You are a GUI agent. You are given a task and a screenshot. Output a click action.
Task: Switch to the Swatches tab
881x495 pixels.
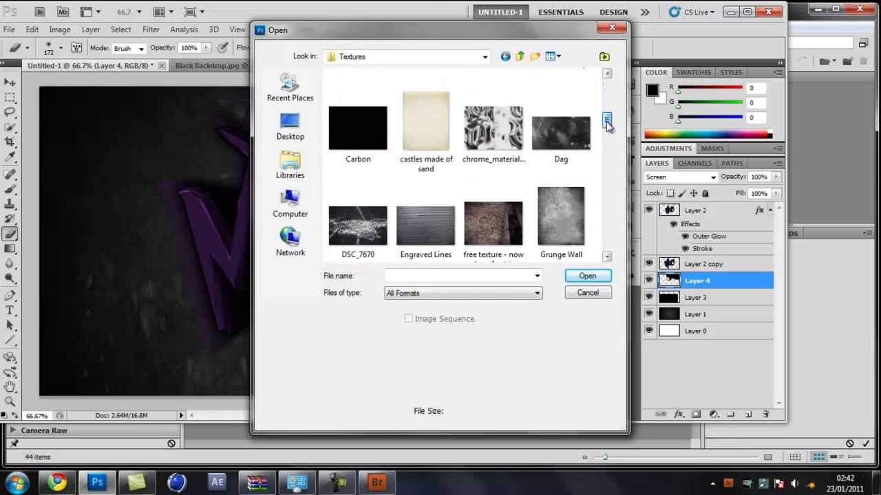click(693, 72)
